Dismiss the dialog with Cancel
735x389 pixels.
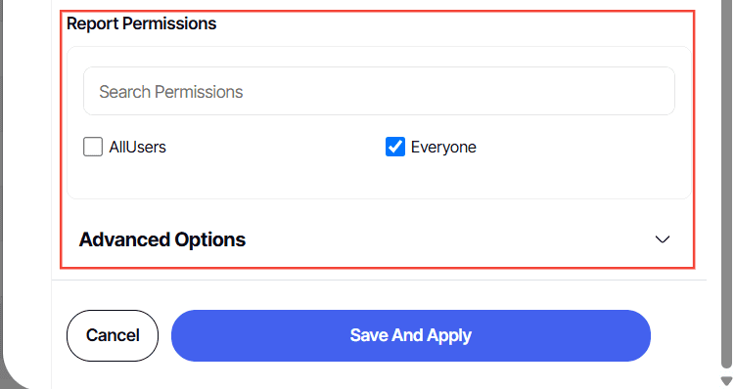tap(113, 335)
